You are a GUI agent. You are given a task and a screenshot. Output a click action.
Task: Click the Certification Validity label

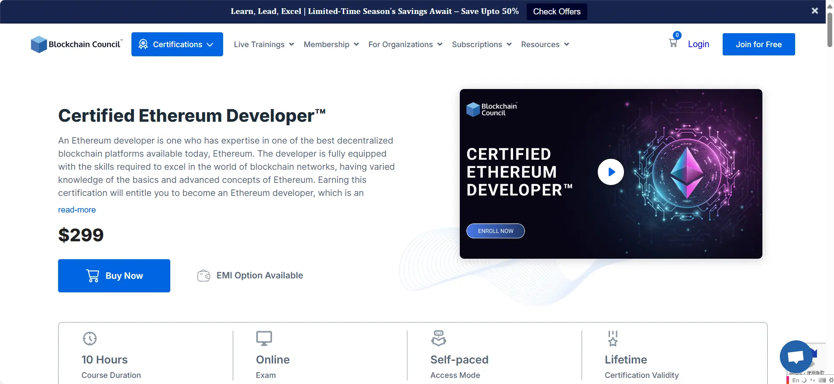[x=642, y=375]
